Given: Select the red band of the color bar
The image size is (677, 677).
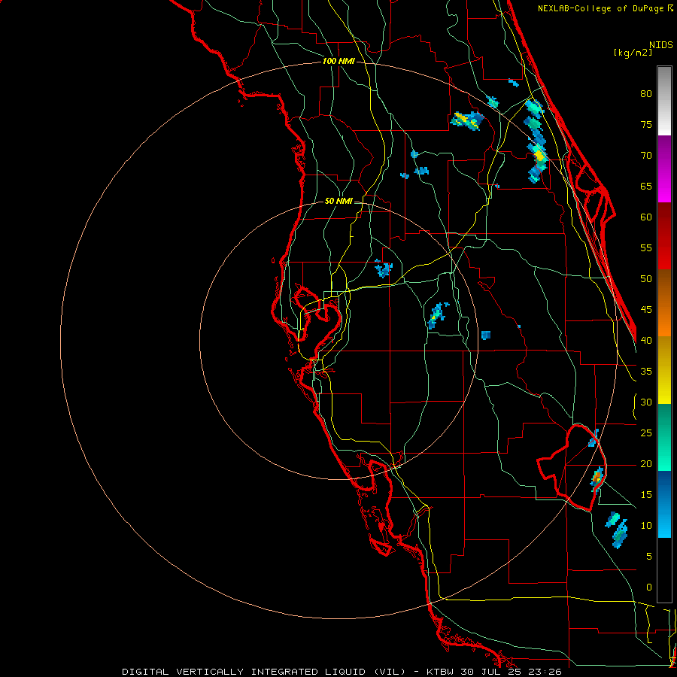Looking at the screenshot, I should [x=664, y=236].
